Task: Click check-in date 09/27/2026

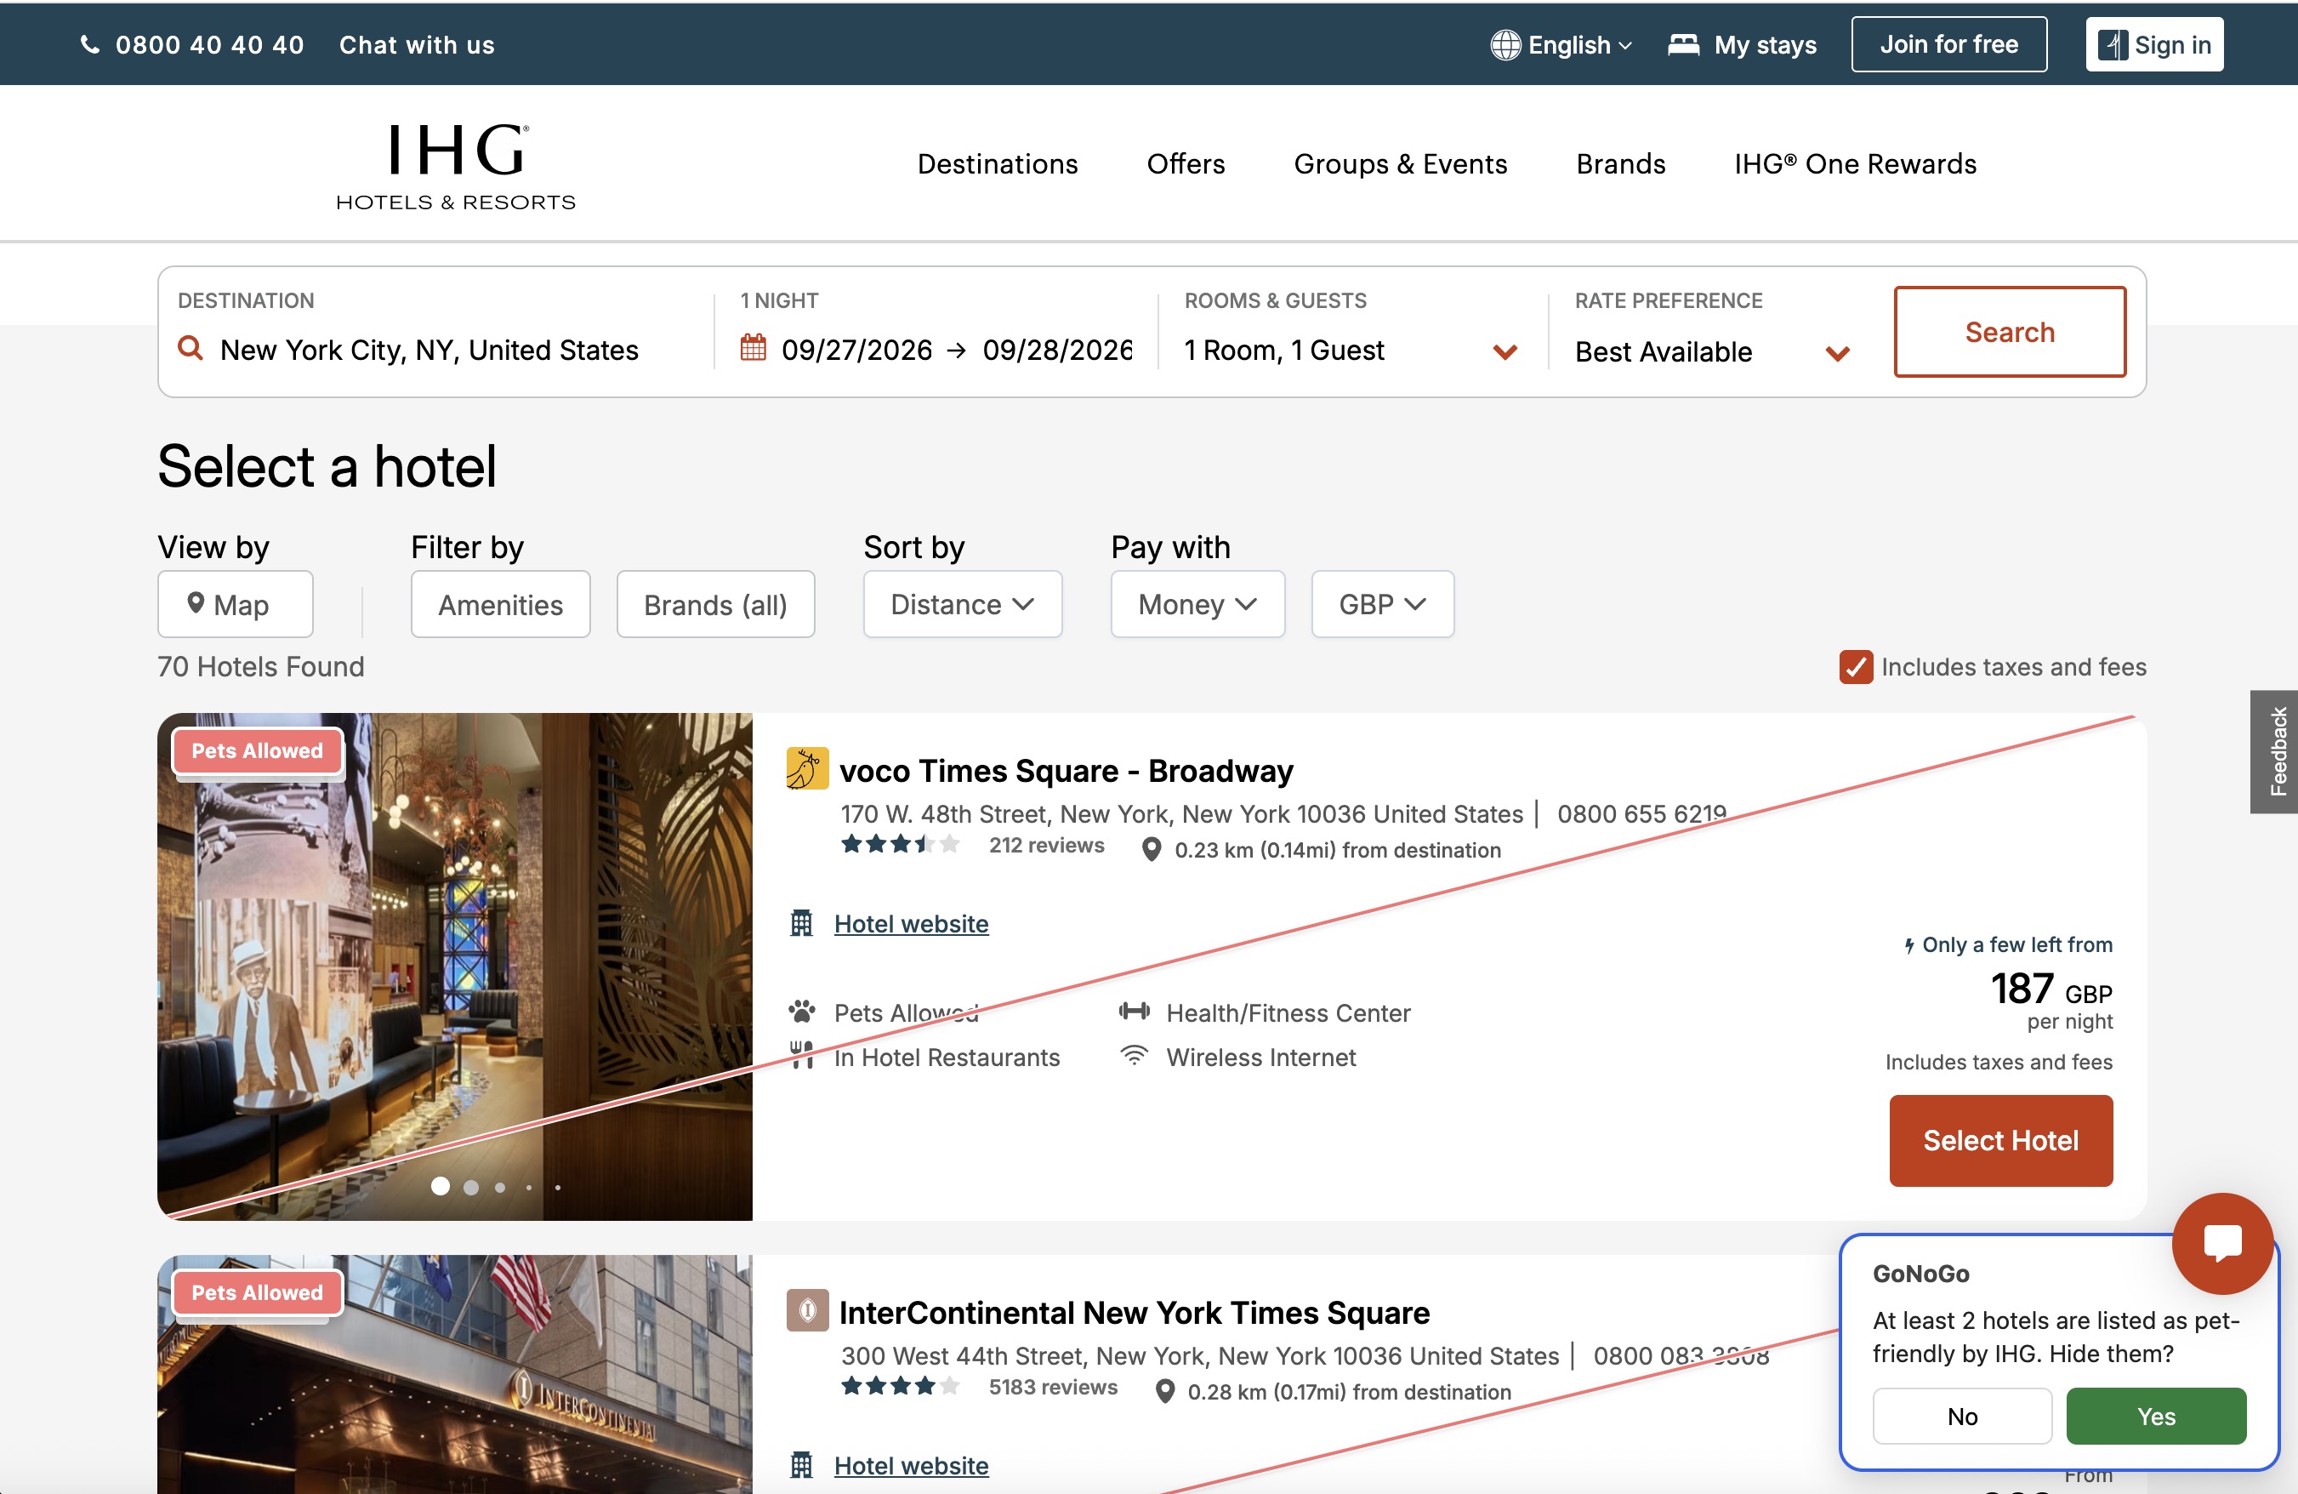Action: [x=856, y=350]
